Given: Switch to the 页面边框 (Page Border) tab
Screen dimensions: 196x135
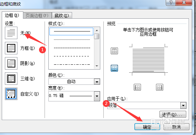Looking at the screenshot, I should [37, 16].
